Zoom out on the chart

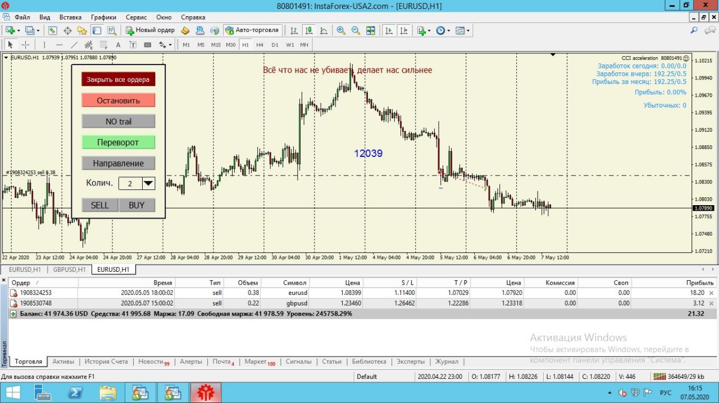(x=356, y=30)
